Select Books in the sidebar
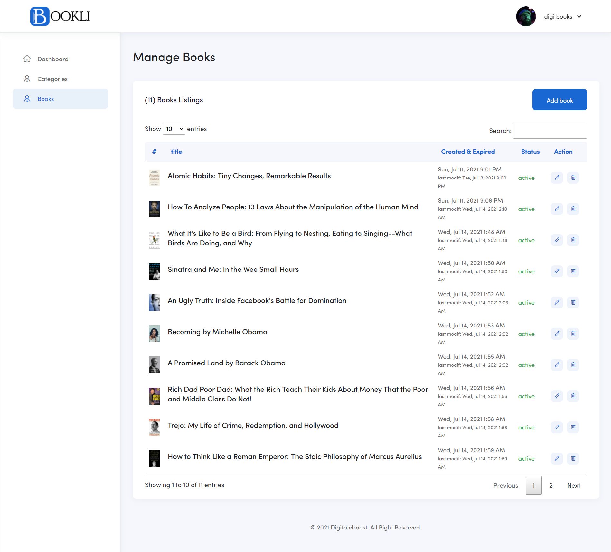Viewport: 611px width, 552px height. click(x=60, y=99)
